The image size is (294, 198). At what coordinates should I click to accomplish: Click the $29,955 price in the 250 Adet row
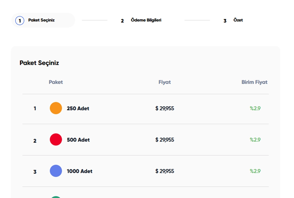[165, 108]
